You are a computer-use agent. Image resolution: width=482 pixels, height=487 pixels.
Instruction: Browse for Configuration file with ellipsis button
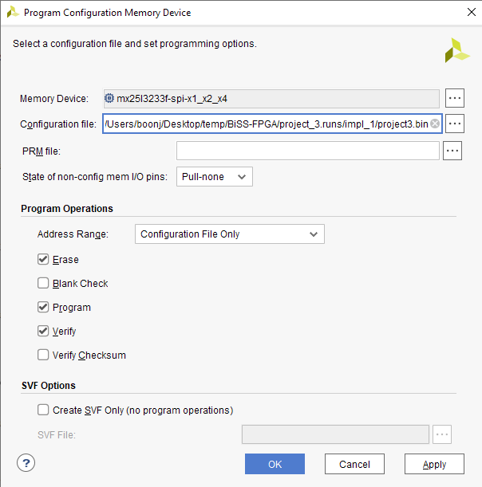[x=455, y=124]
